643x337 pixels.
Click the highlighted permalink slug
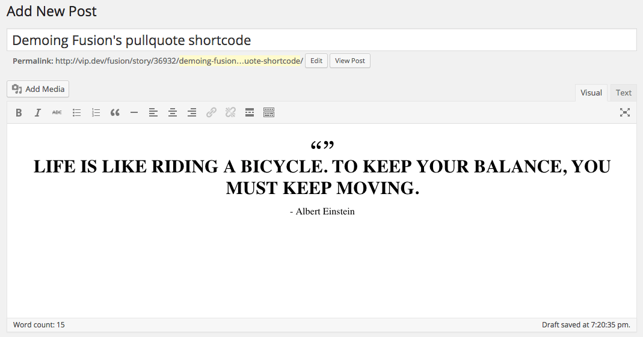tap(241, 61)
